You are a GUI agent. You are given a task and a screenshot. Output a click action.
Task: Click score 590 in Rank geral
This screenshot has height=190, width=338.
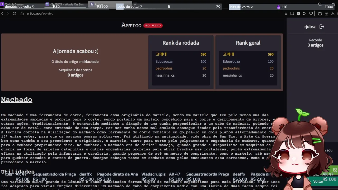(271, 54)
